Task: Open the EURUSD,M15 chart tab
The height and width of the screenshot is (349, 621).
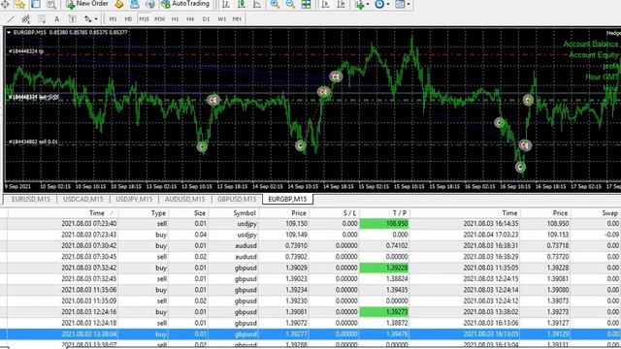Action: (31, 199)
